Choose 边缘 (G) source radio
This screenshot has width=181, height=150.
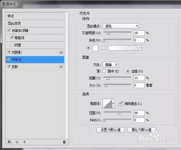(128, 71)
